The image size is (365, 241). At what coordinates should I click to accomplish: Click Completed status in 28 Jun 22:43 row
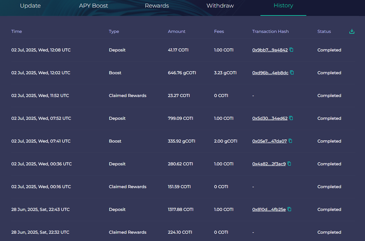click(x=329, y=210)
